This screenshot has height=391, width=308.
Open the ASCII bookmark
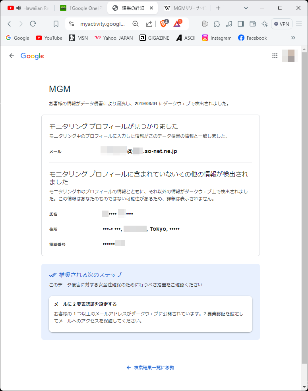point(186,38)
